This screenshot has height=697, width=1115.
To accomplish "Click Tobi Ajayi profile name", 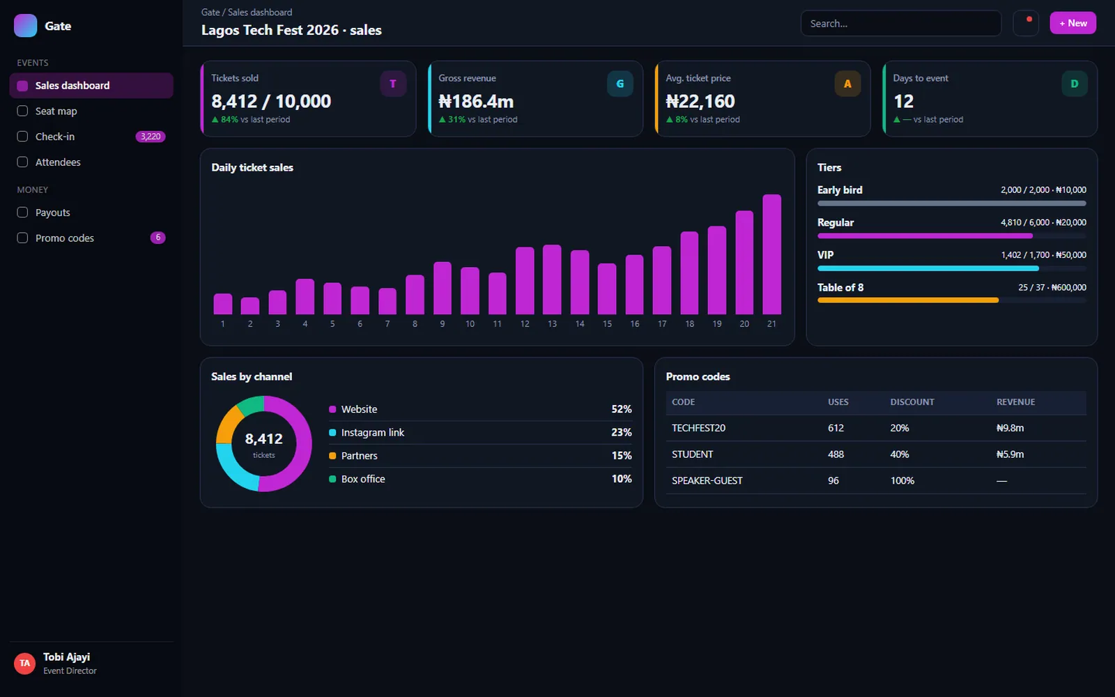I will click(x=66, y=657).
